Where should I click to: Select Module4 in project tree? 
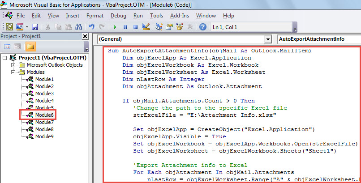point(44,101)
